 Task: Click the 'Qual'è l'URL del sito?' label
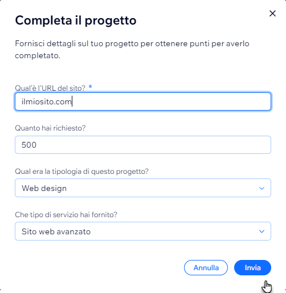click(50, 88)
